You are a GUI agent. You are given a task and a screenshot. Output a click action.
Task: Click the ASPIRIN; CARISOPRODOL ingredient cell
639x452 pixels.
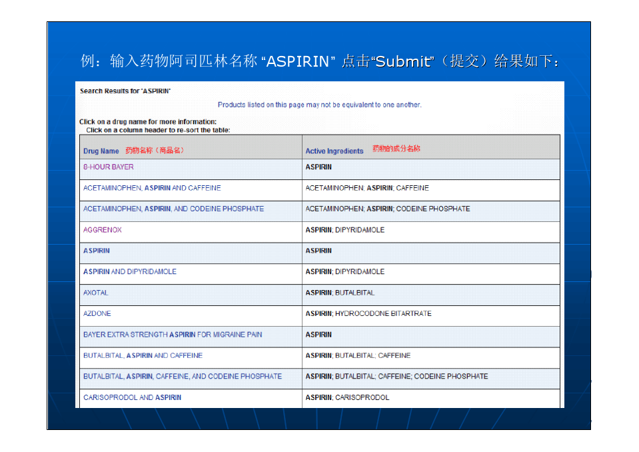347,398
